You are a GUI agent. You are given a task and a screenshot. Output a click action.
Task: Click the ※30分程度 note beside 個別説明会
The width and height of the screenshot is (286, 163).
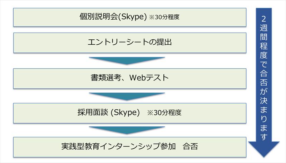click(x=164, y=17)
